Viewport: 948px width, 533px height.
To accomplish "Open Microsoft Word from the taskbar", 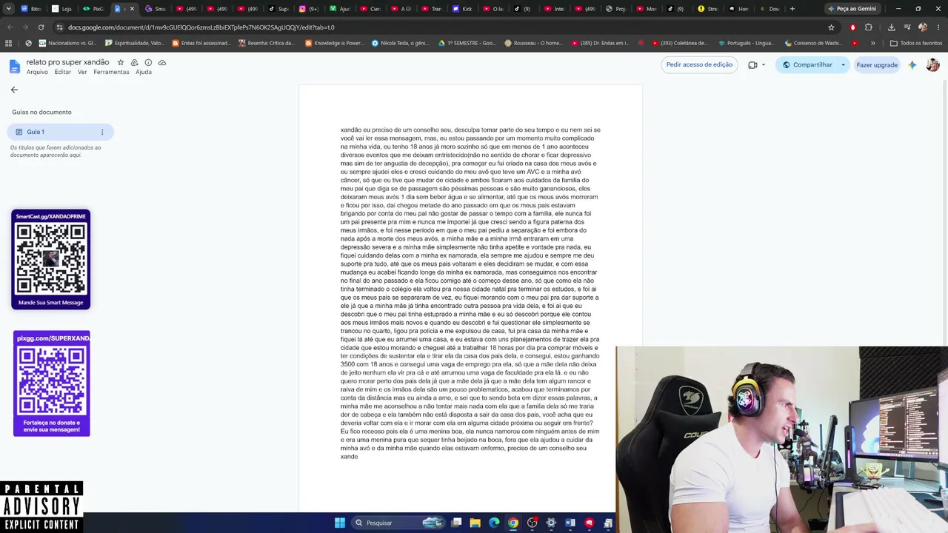I will [x=570, y=523].
